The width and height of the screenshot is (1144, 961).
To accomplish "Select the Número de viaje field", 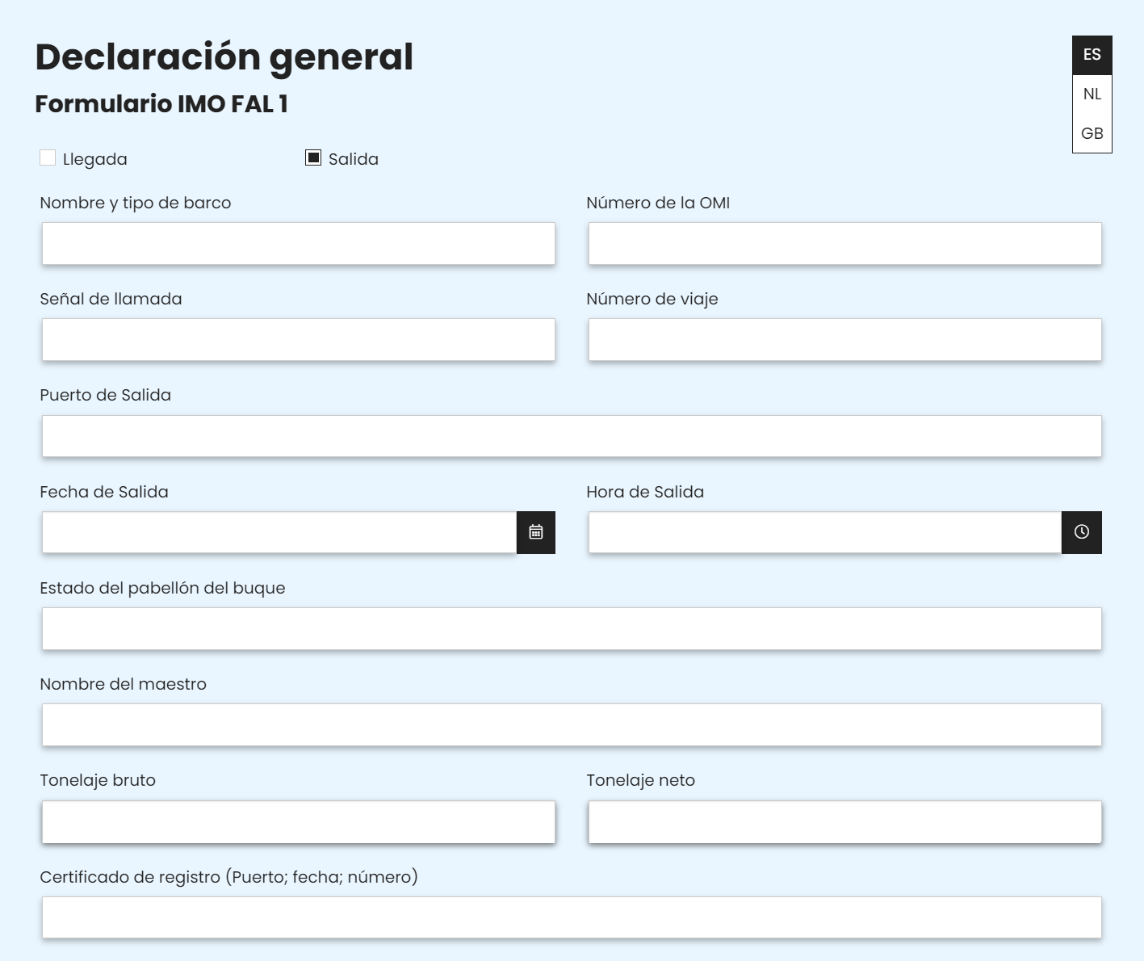I will click(844, 340).
